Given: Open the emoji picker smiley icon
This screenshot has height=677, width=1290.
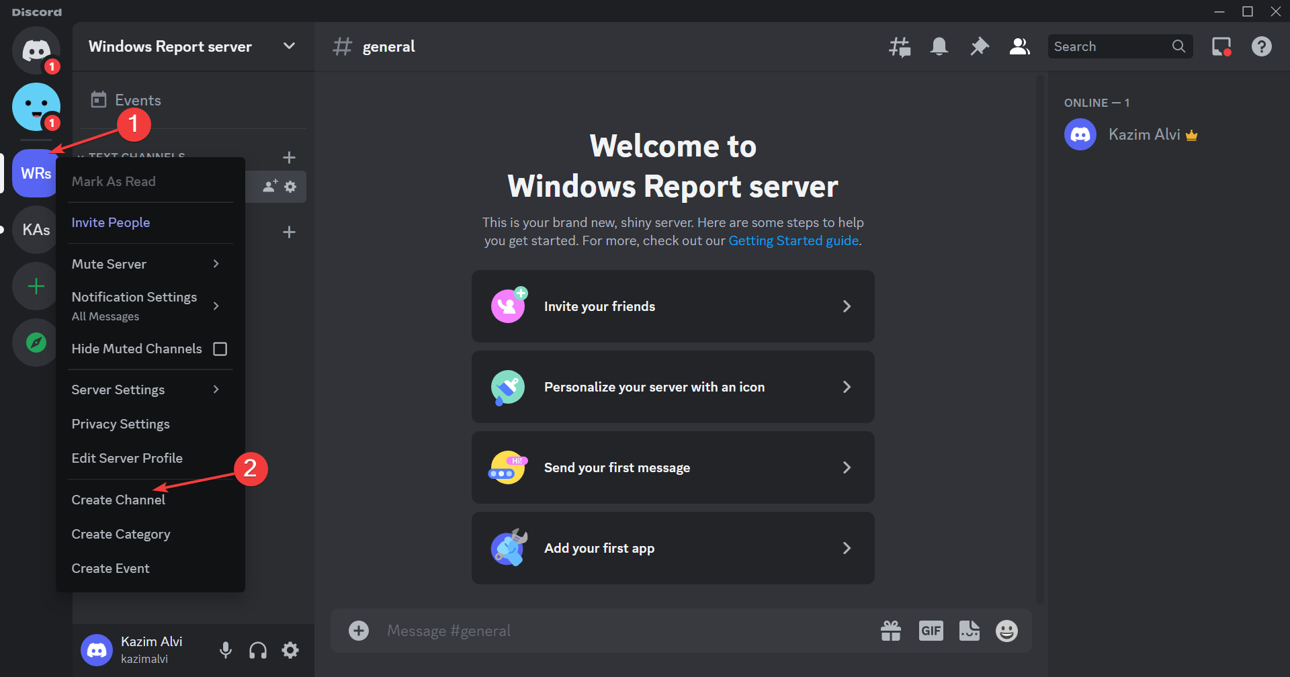Looking at the screenshot, I should click(1006, 631).
